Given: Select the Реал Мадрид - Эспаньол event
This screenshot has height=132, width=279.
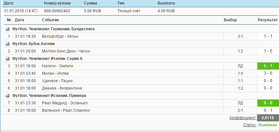Looking at the screenshot, I should tap(65, 103).
